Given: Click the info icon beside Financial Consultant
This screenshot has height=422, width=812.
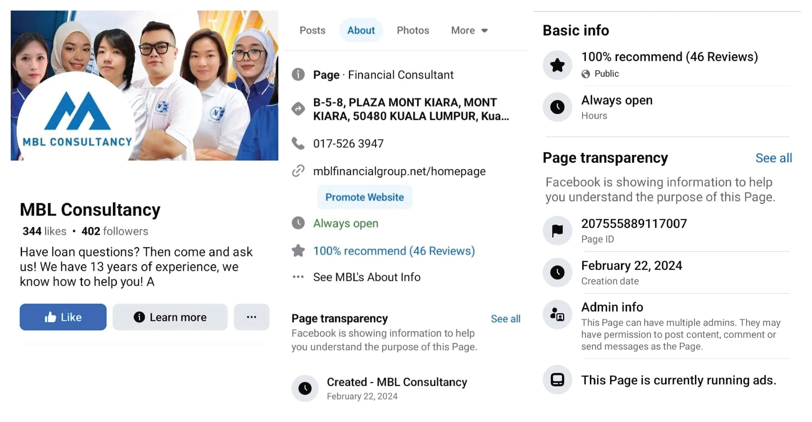Looking at the screenshot, I should point(298,75).
